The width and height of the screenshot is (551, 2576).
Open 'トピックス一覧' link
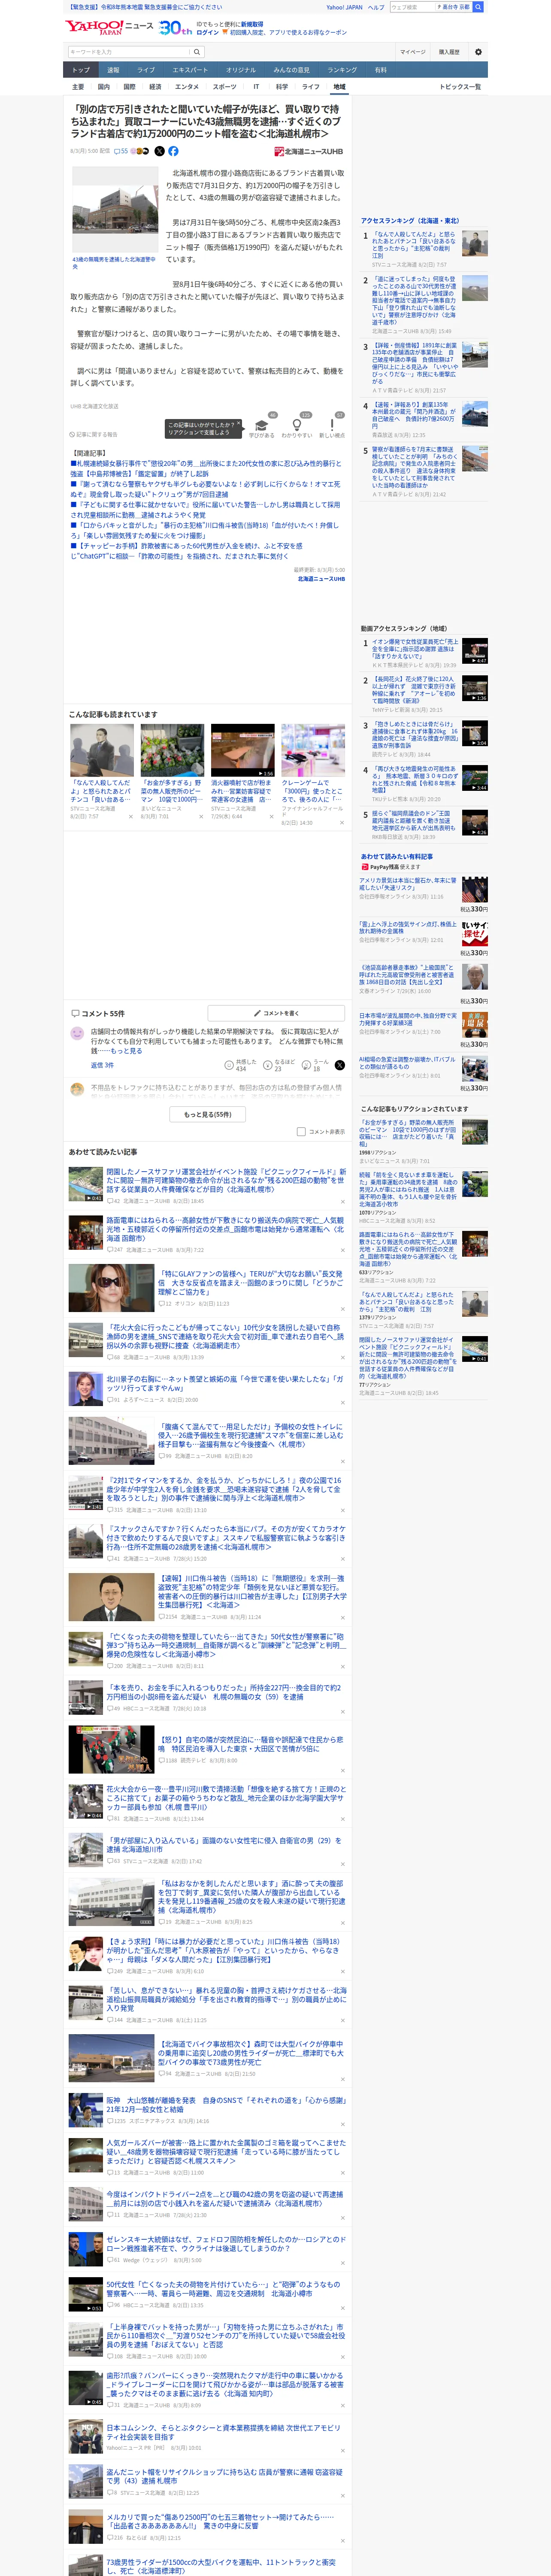(x=460, y=87)
